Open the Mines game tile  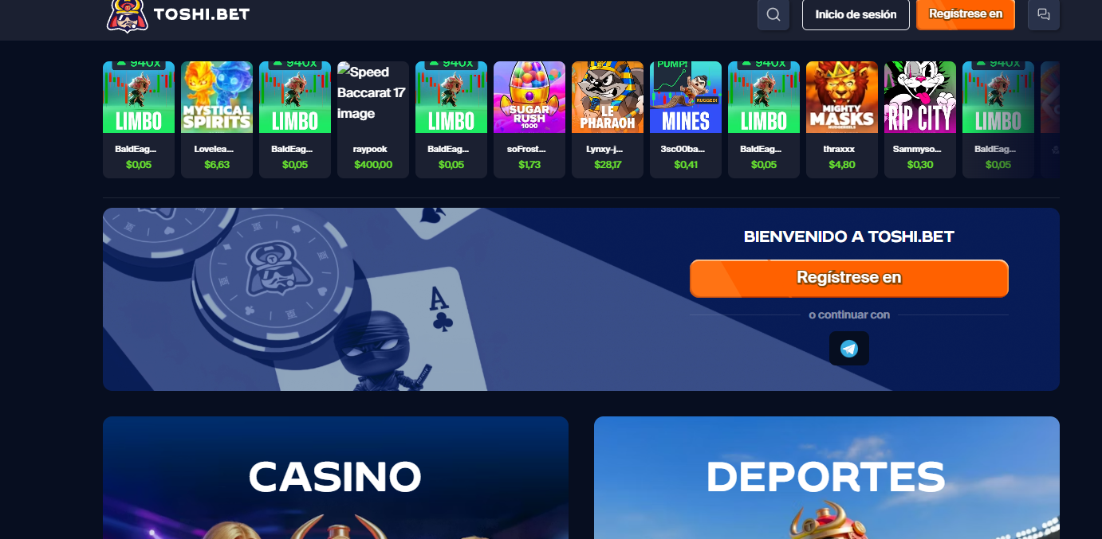686,97
